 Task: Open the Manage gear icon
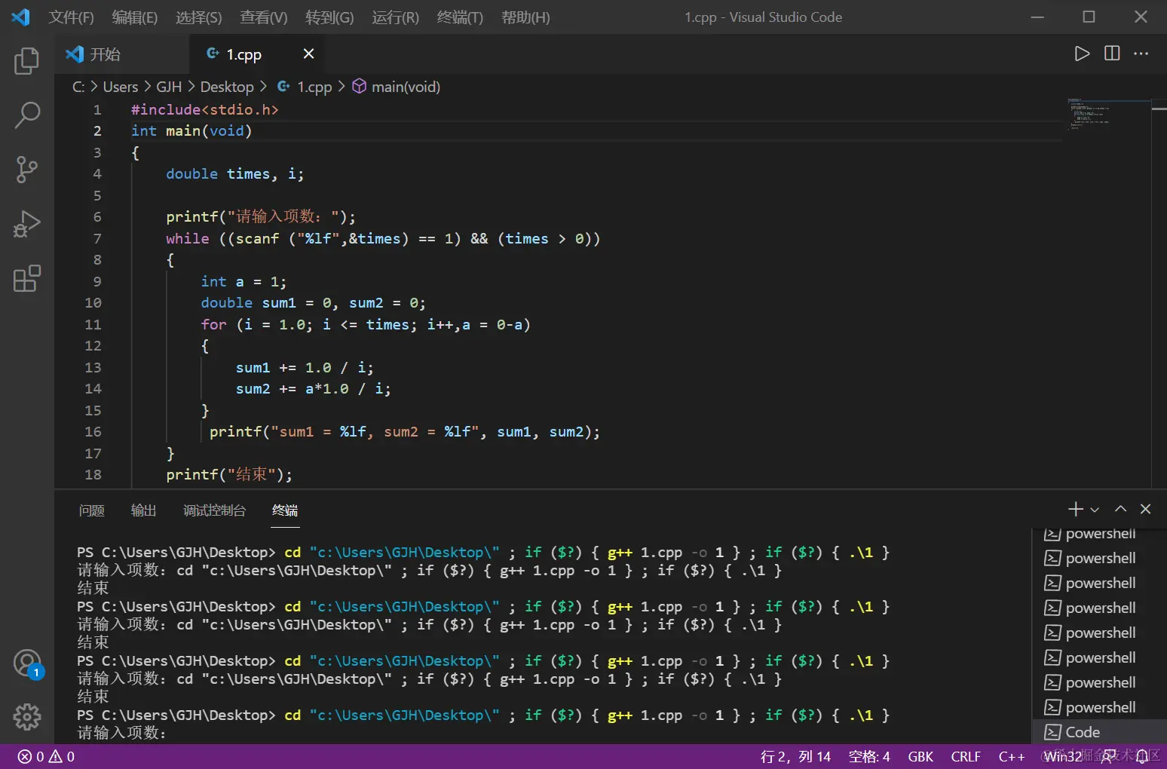pyautogui.click(x=26, y=717)
